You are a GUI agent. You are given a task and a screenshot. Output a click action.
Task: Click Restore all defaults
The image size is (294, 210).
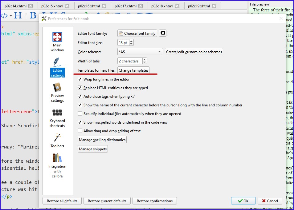click(x=62, y=201)
